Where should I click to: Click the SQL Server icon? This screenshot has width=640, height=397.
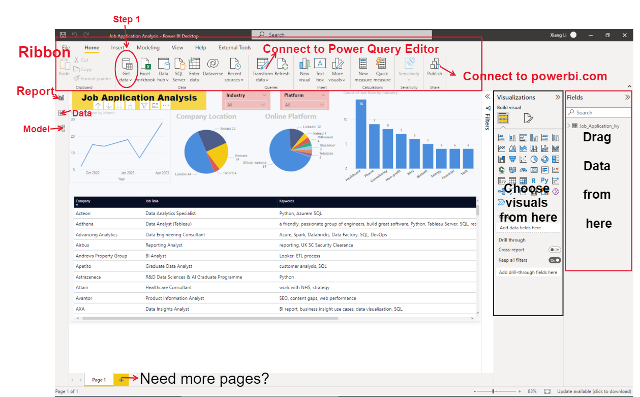click(x=179, y=65)
